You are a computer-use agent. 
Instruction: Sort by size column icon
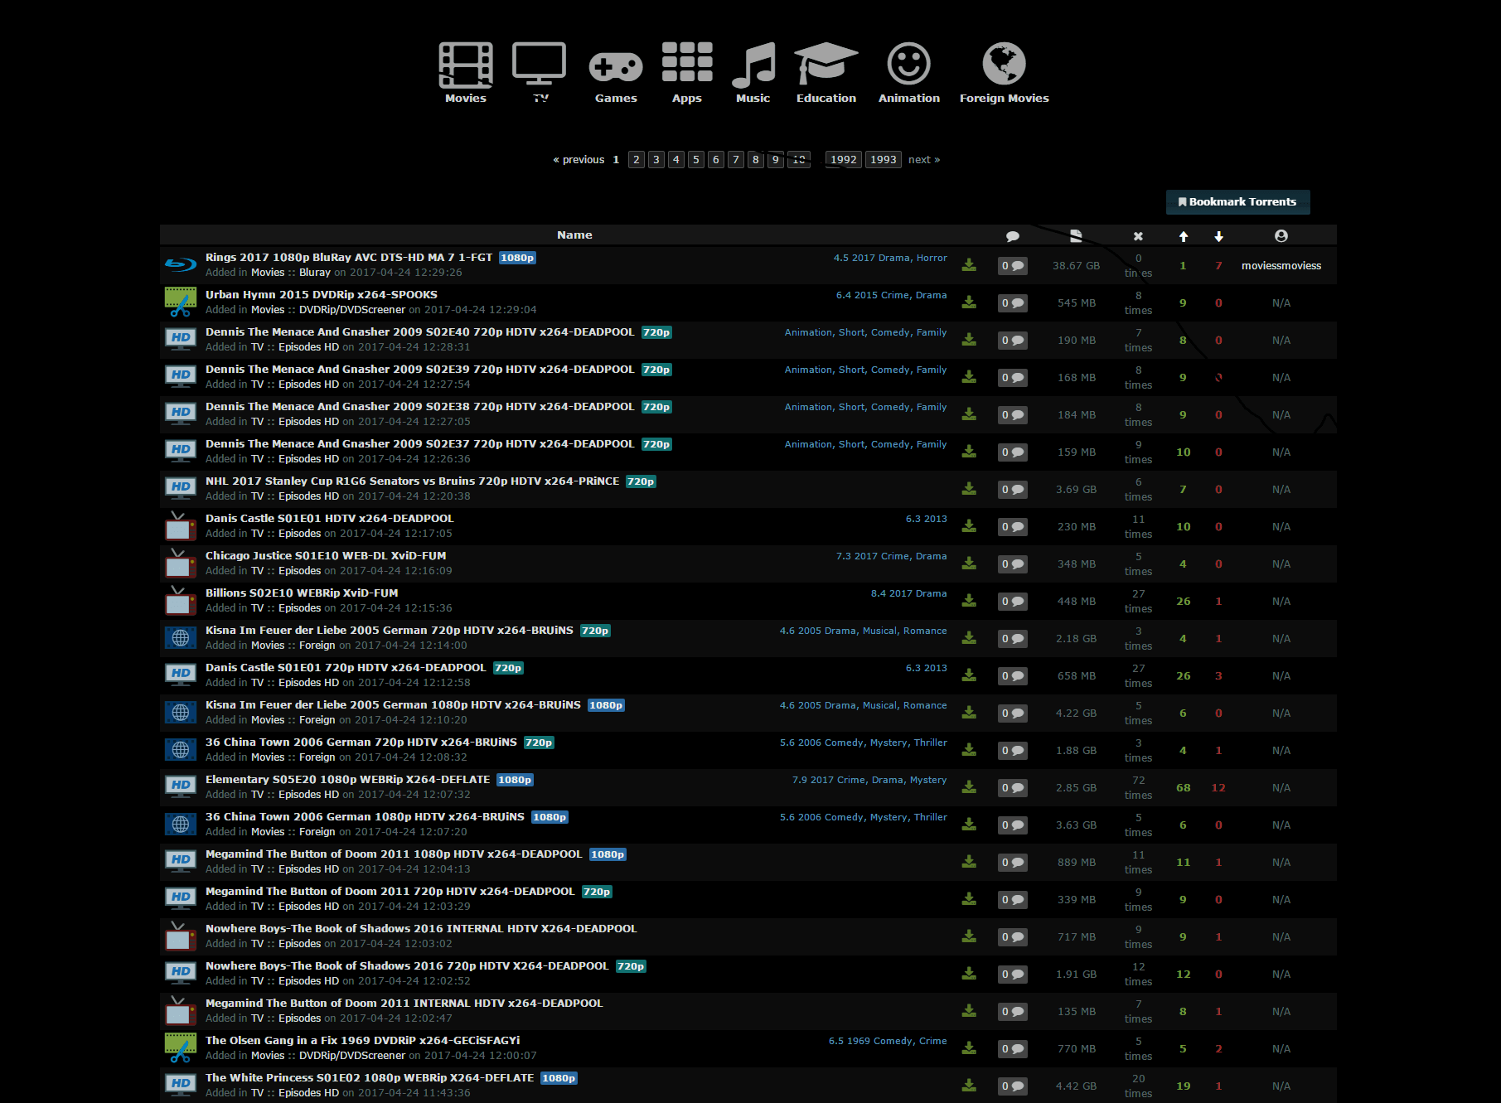[x=1076, y=236]
